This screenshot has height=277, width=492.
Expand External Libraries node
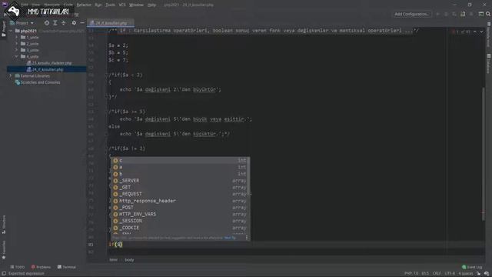(11, 75)
